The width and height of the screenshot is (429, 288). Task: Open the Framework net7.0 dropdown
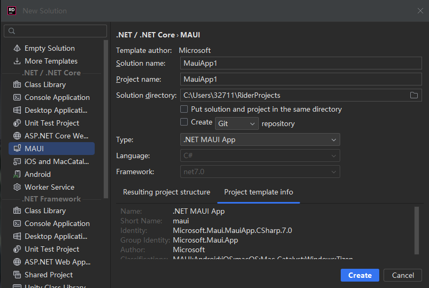coord(260,172)
